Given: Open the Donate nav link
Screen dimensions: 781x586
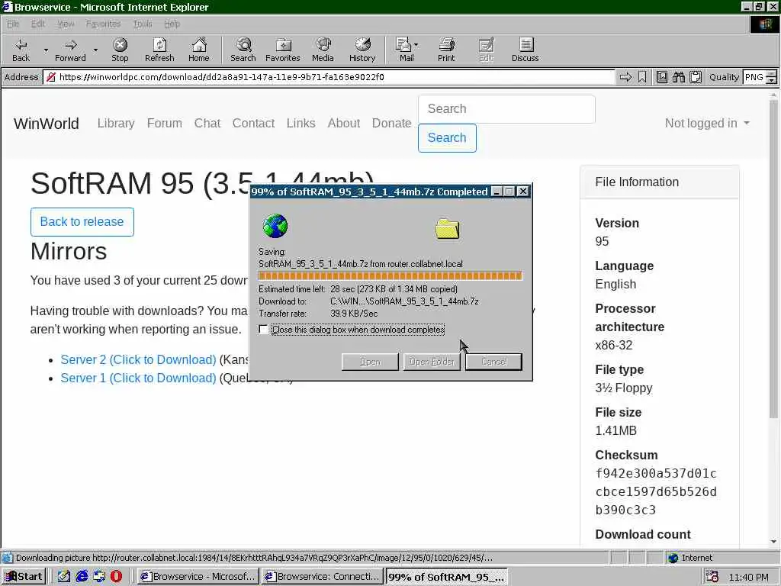Looking at the screenshot, I should 391,123.
